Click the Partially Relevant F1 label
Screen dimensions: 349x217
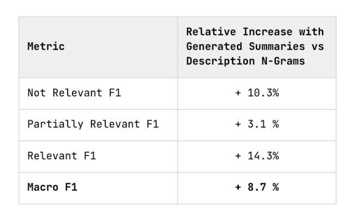[93, 124]
